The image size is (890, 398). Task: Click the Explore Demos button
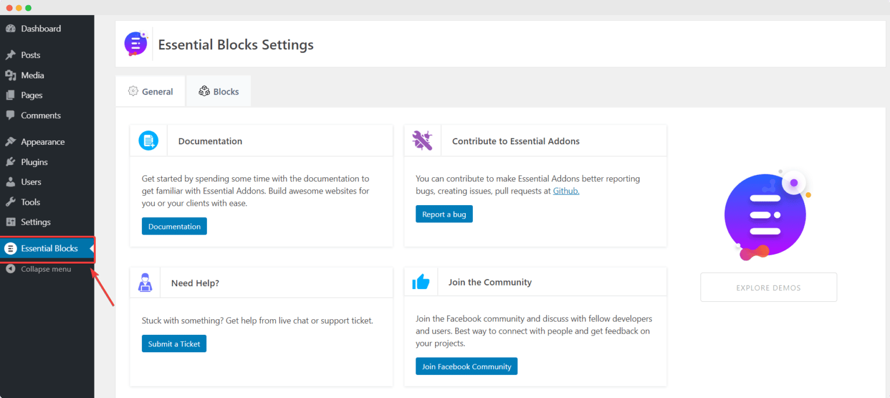[x=768, y=287]
